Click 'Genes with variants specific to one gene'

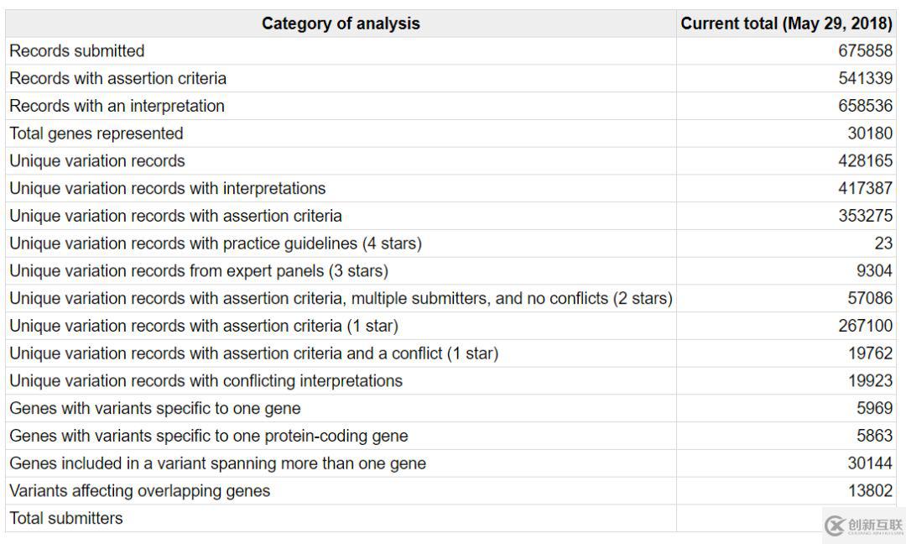155,409
